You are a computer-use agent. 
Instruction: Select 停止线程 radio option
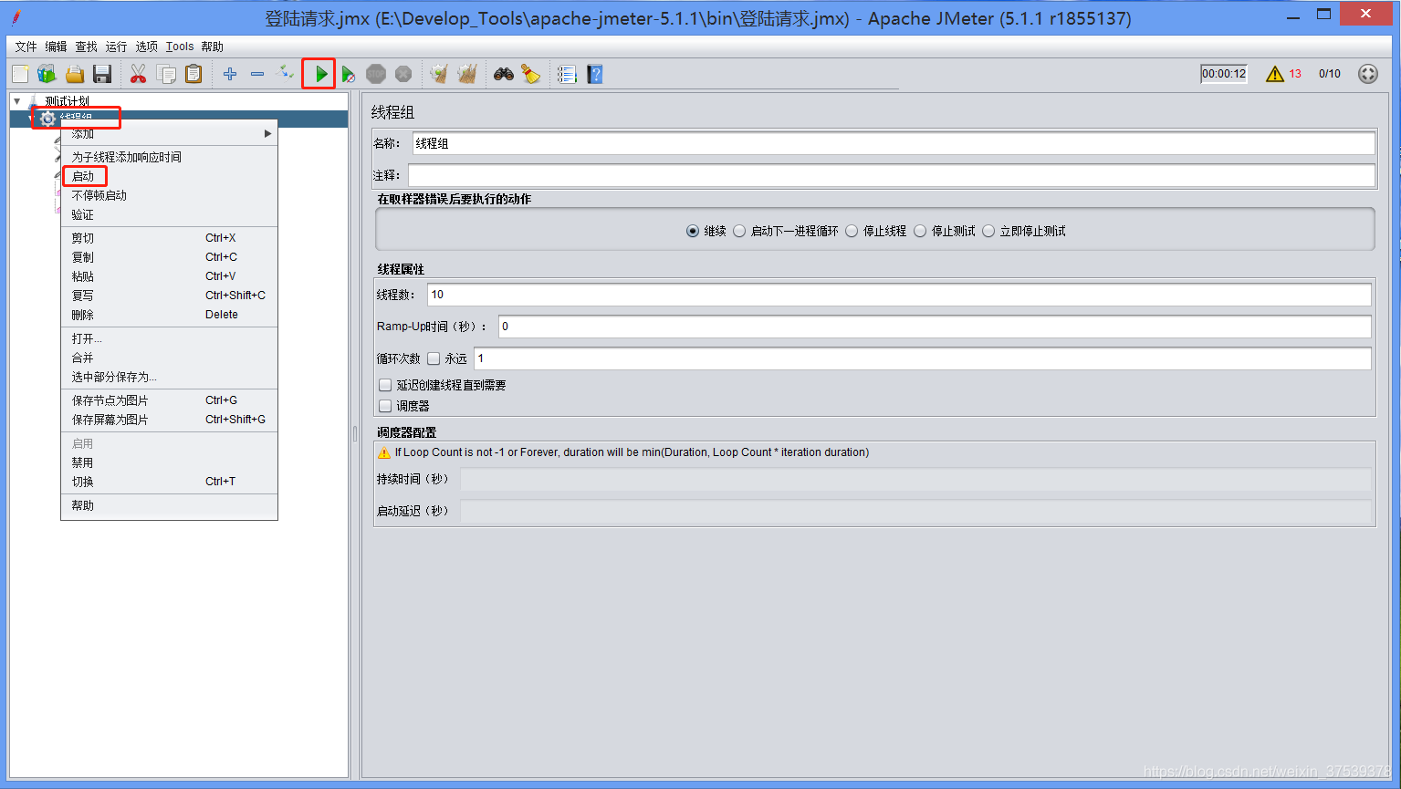tap(852, 231)
